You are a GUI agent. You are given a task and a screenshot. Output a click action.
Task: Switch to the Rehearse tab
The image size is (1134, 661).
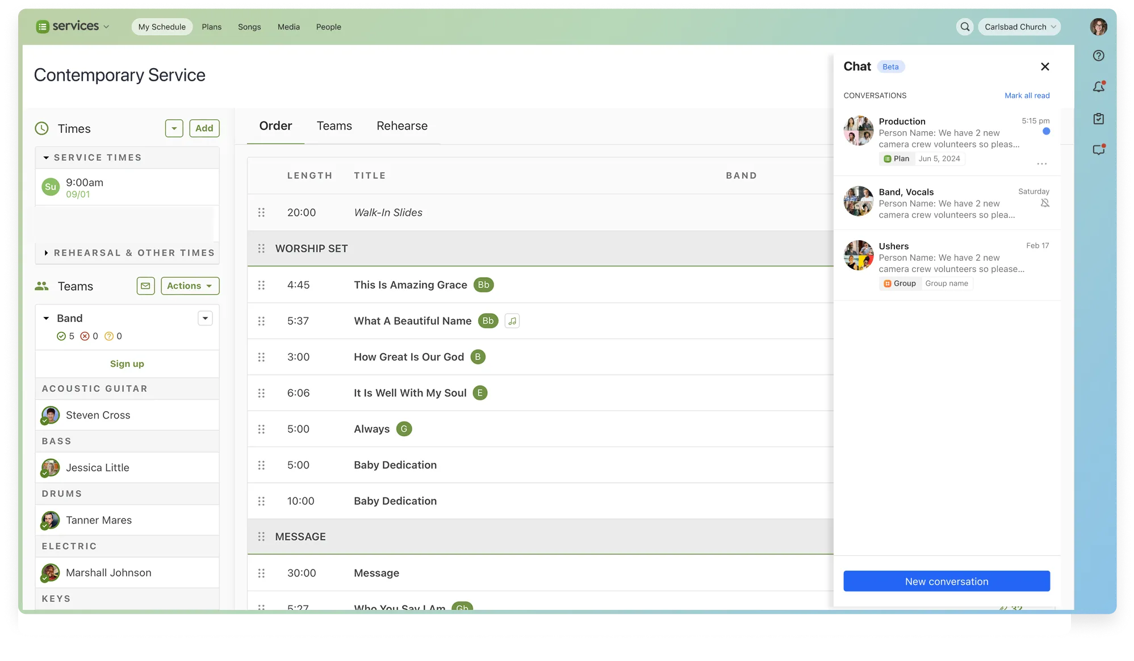[x=401, y=126]
